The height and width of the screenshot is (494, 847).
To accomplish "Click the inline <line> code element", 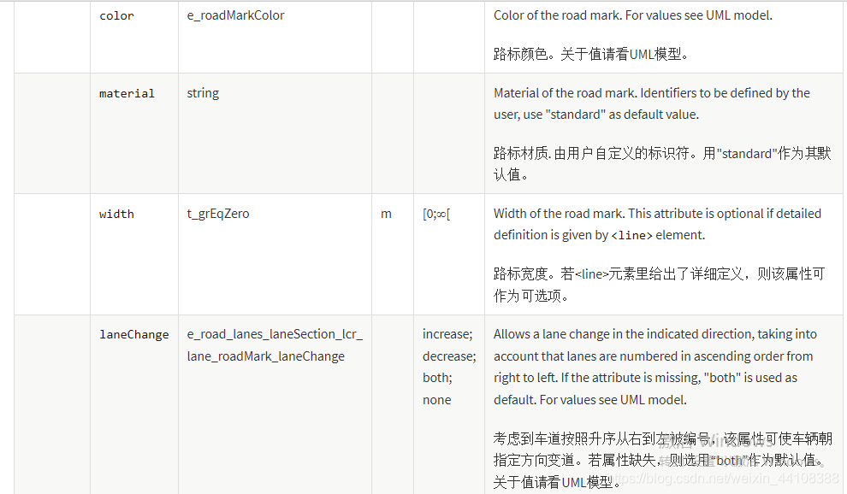I will tap(631, 235).
